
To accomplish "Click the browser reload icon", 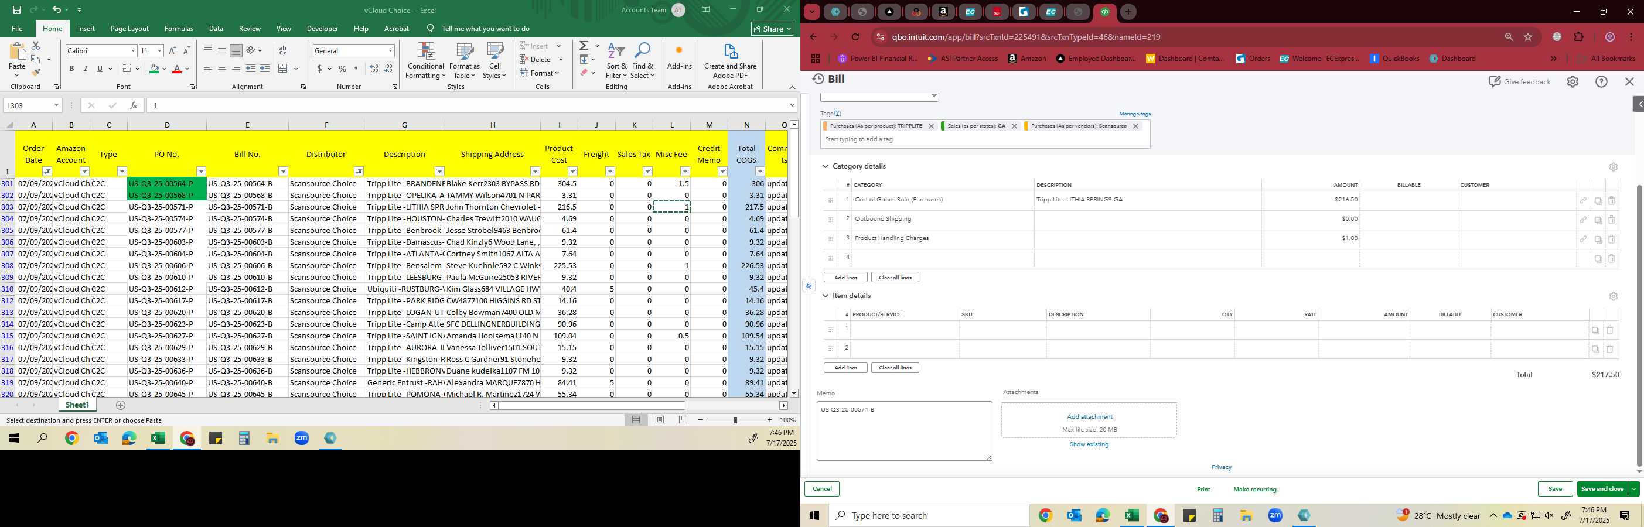I will click(x=855, y=37).
